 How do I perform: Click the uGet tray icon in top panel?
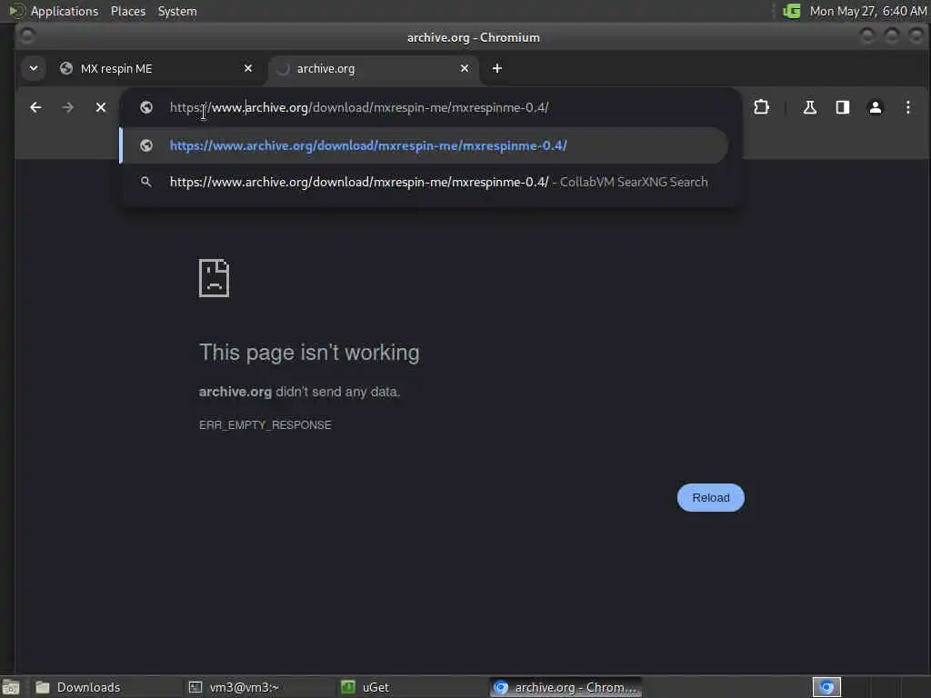[x=792, y=11]
